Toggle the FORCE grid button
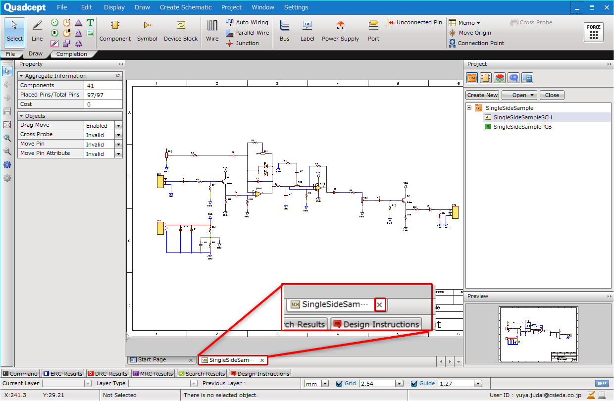614x401 pixels. click(x=594, y=32)
